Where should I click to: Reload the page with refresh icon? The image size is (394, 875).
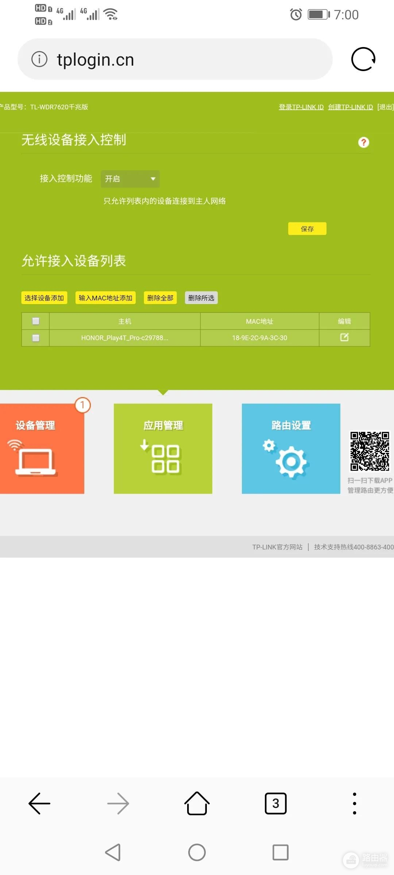pos(363,59)
